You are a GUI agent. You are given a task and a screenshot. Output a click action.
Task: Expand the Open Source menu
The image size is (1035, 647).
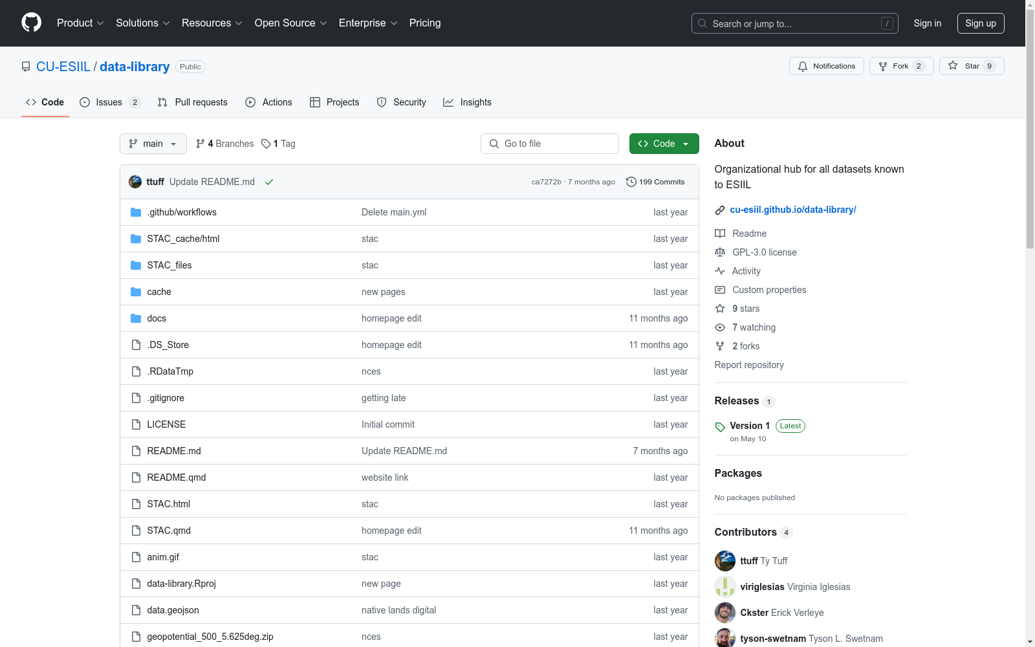pyautogui.click(x=291, y=23)
